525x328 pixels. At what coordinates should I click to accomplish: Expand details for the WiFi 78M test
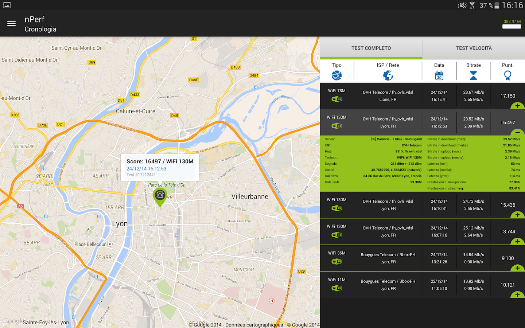(x=517, y=106)
